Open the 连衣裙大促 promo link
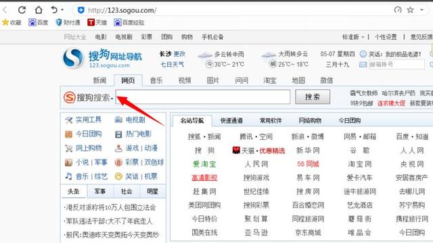This screenshot has width=433, height=243. 391,103
